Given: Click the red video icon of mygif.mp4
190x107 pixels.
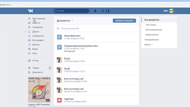Looking at the screenshot, I should (59, 100).
